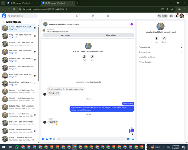The width and height of the screenshot is (188, 150).
Task: Open the Bee conversation in the list
Action: 19,123
